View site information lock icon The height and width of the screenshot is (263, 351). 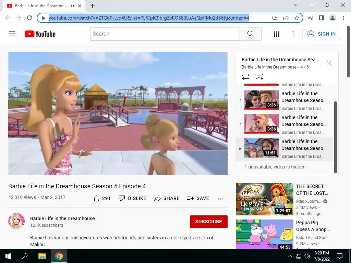pyautogui.click(x=44, y=18)
